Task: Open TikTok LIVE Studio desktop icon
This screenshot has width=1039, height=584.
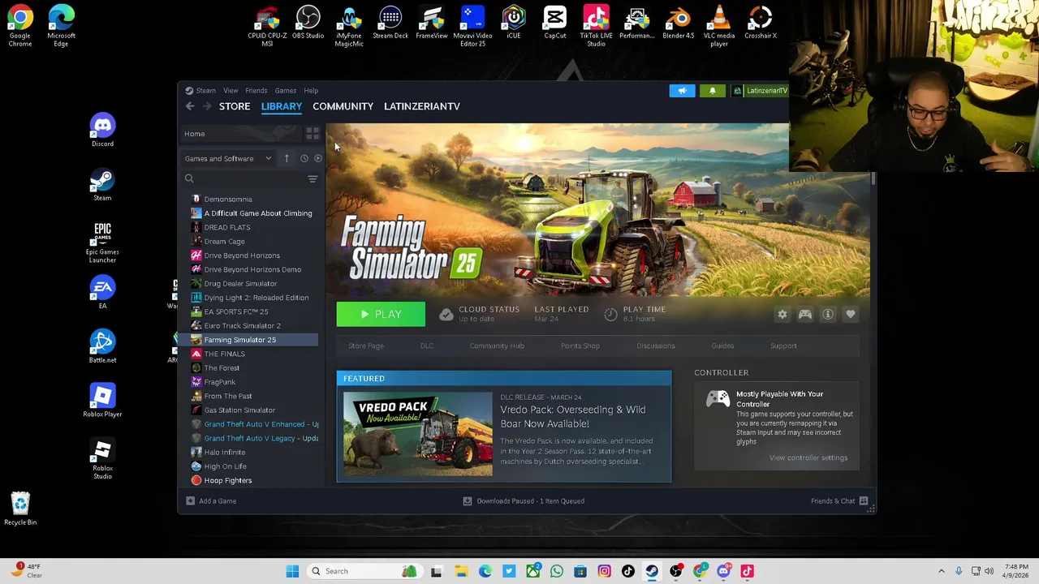Action: coord(596,26)
